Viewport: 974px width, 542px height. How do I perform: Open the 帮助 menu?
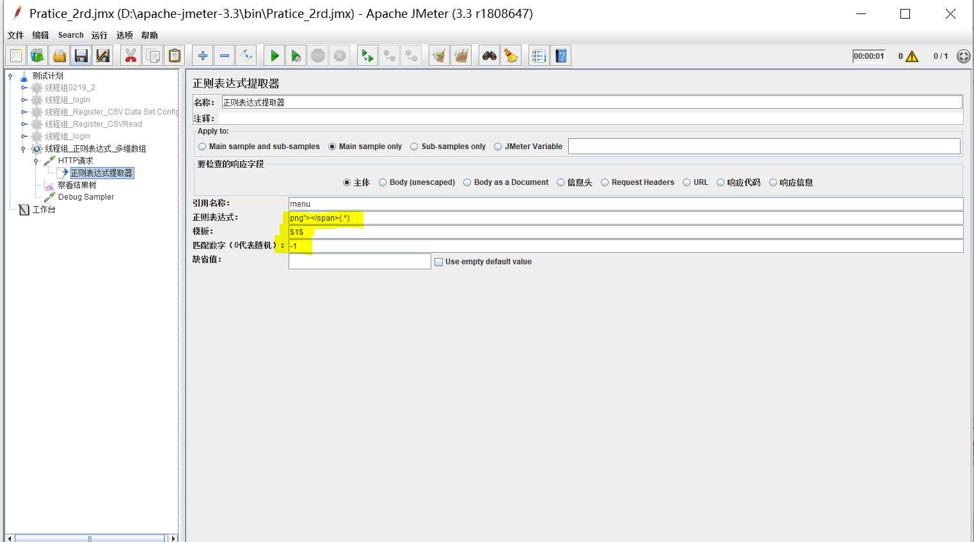pos(149,35)
